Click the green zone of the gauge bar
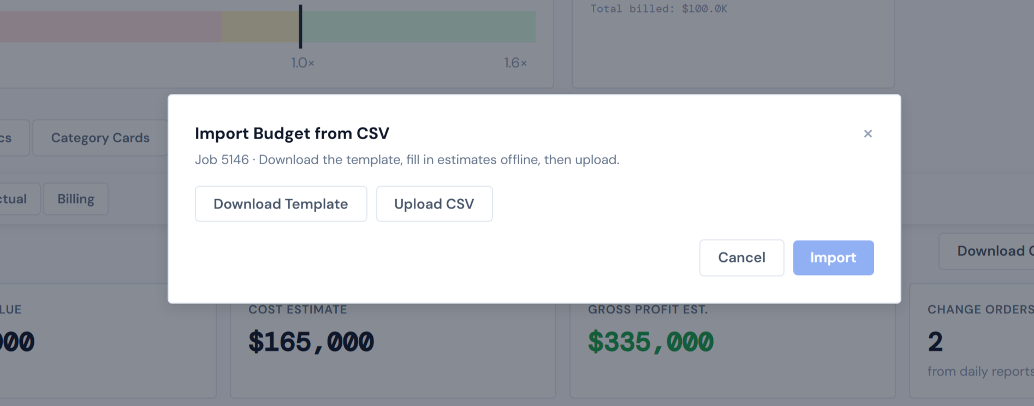The image size is (1034, 406). (420, 26)
